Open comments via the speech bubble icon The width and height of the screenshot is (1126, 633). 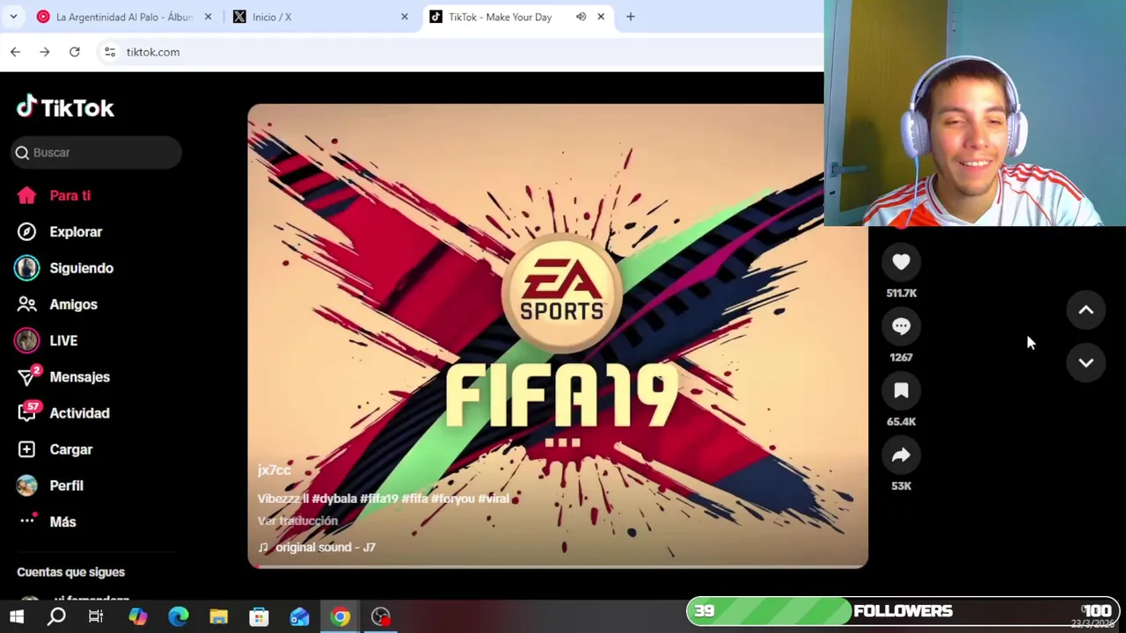[901, 326]
